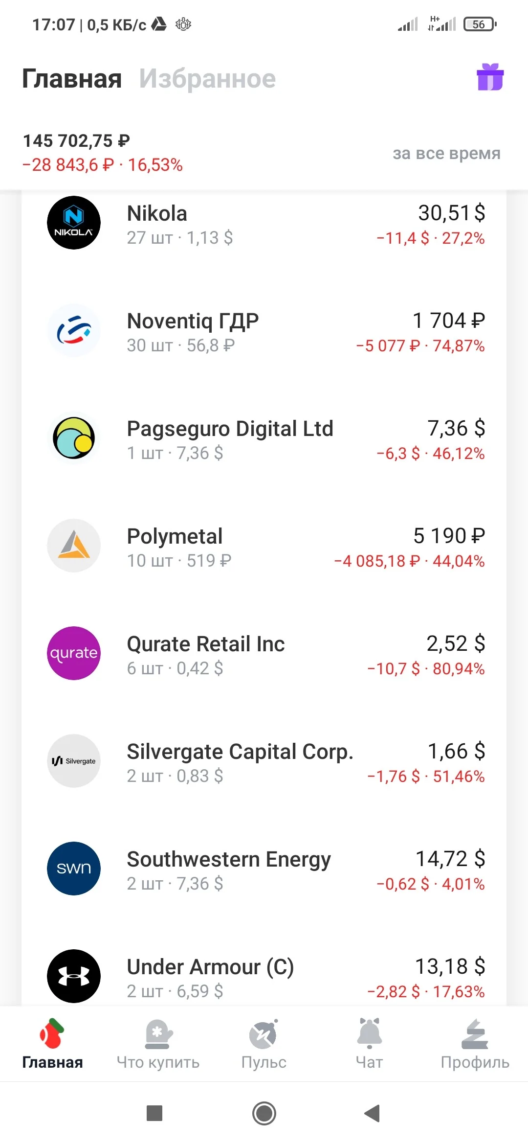The width and height of the screenshot is (528, 1145).
Task: Open the Что купить bottom tab
Action: [x=158, y=1044]
